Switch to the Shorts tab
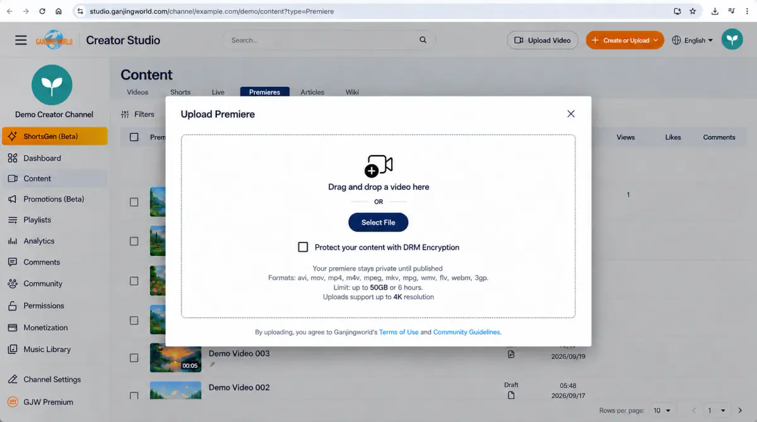This screenshot has width=757, height=422. (180, 92)
